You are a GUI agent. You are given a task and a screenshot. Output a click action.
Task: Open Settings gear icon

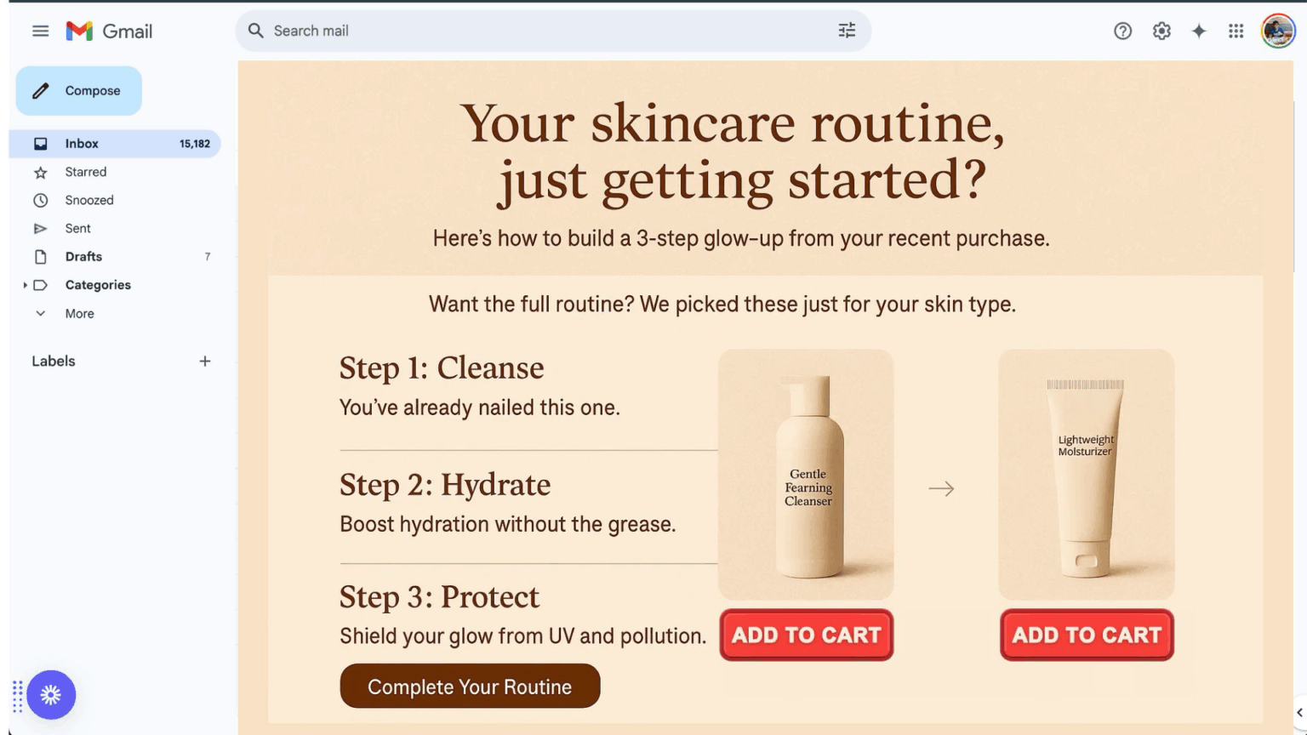coord(1161,31)
